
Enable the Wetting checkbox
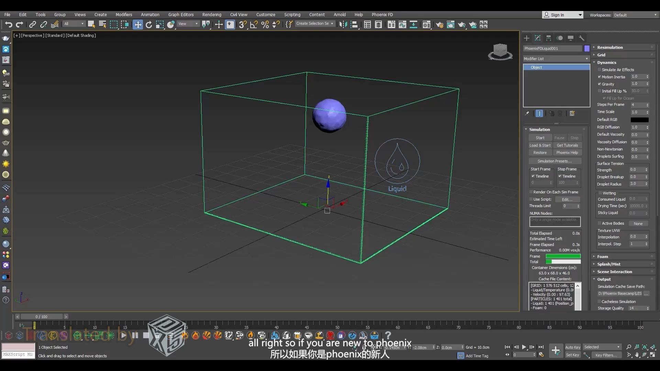600,193
